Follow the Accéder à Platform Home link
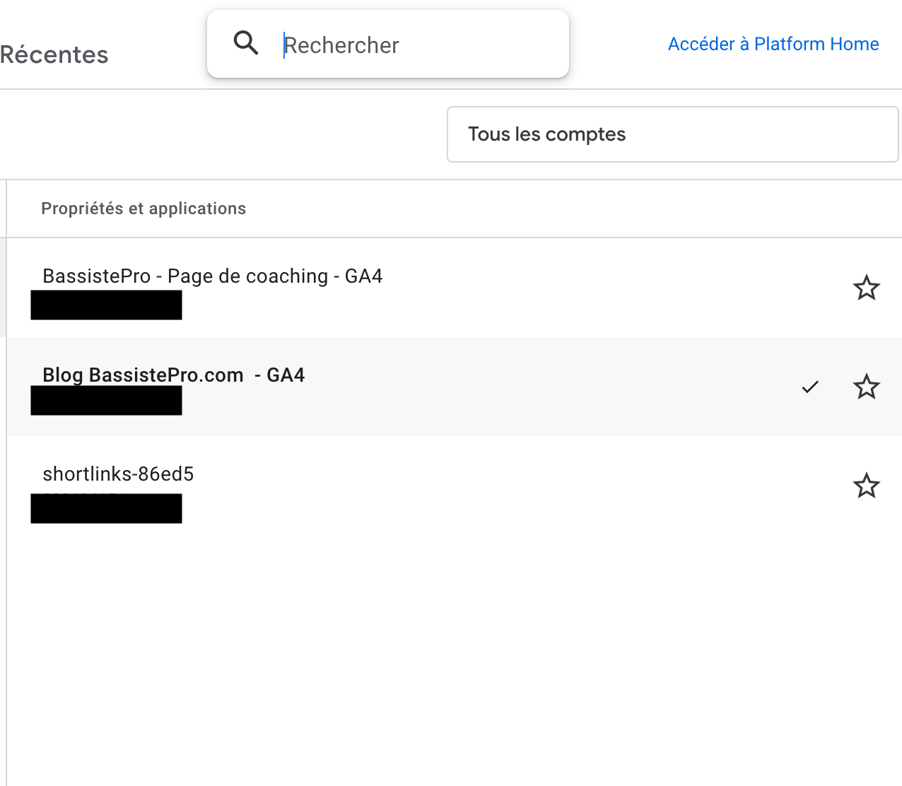The image size is (902, 786). pyautogui.click(x=773, y=44)
